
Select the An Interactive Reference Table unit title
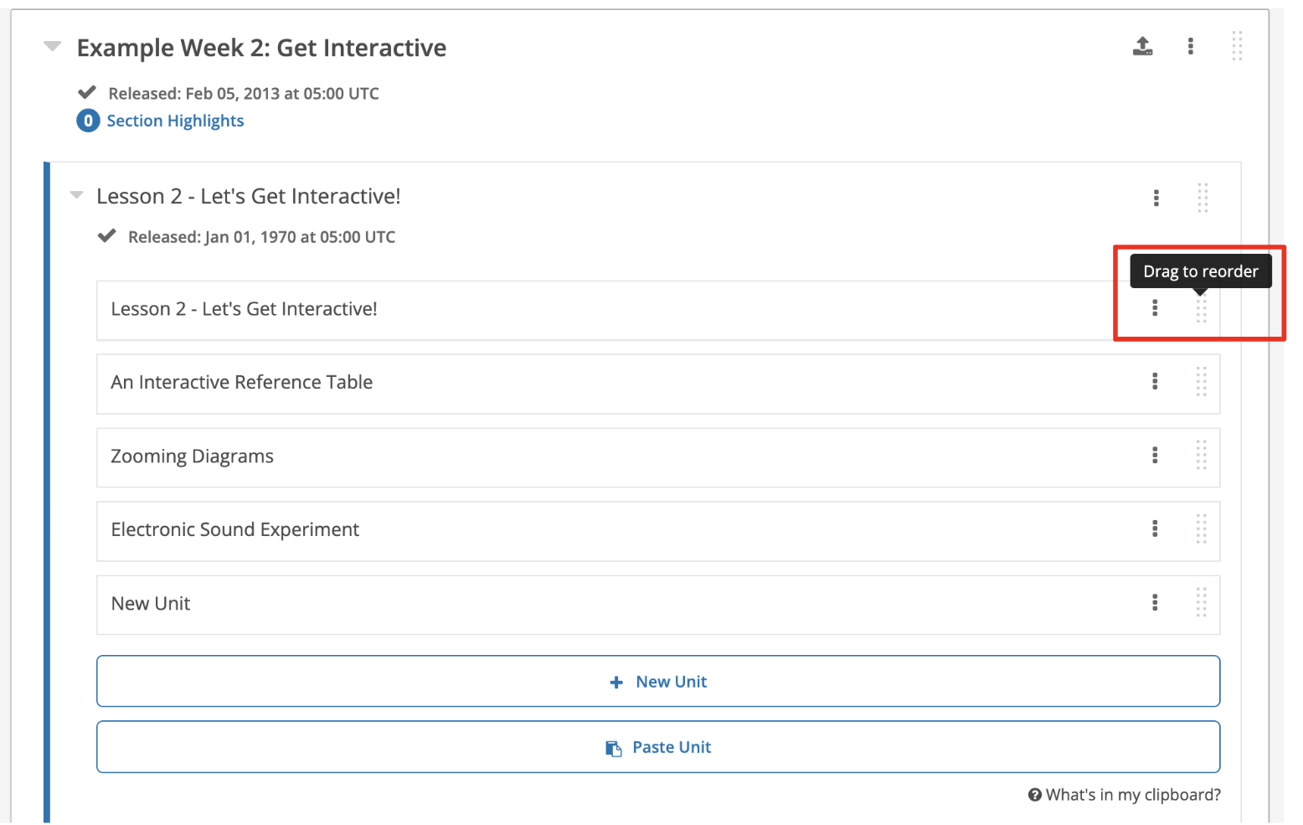(x=241, y=382)
